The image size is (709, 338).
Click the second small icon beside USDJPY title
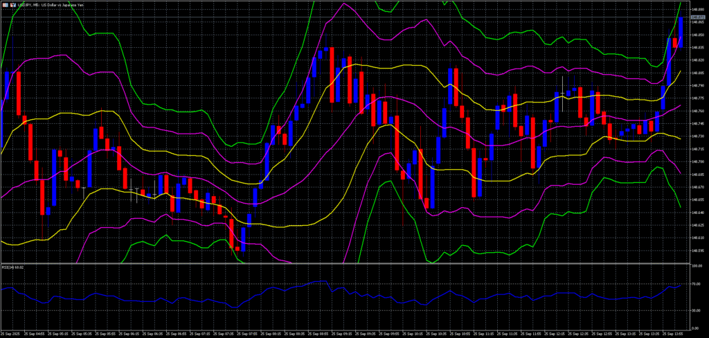[x=15, y=4]
